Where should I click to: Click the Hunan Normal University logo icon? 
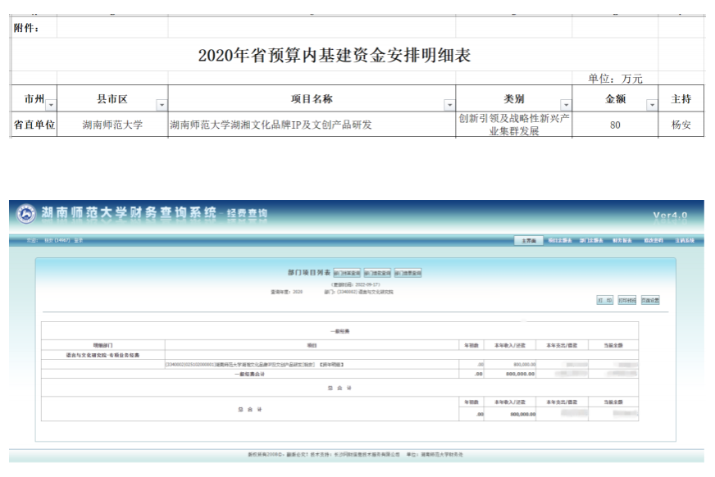pyautogui.click(x=26, y=214)
